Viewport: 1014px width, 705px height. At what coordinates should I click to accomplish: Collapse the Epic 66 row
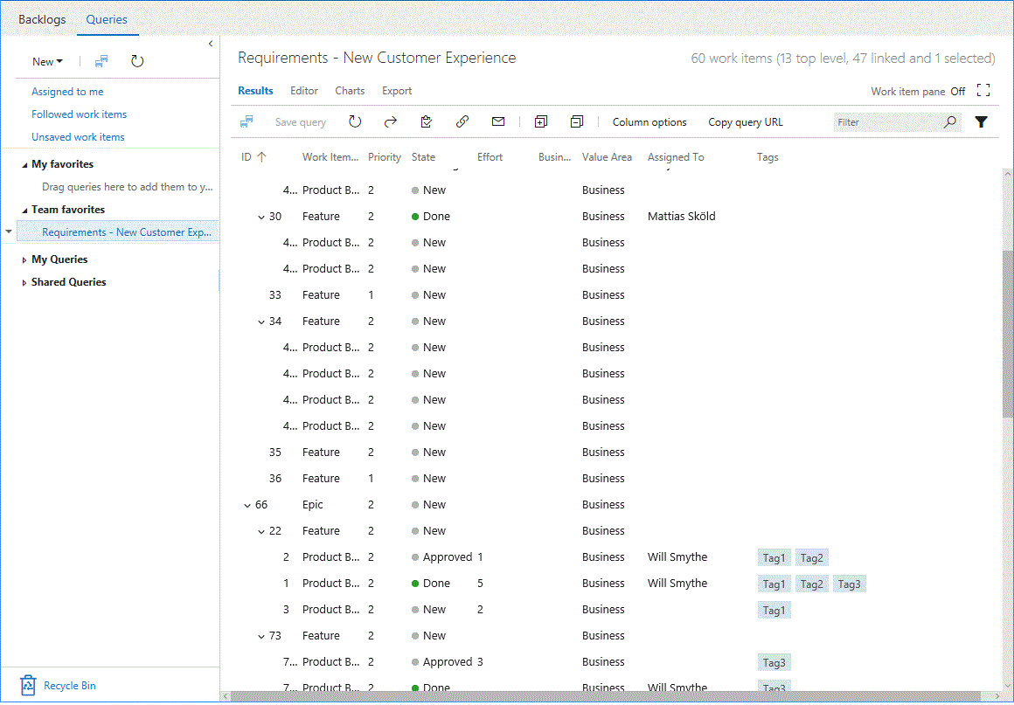247,505
